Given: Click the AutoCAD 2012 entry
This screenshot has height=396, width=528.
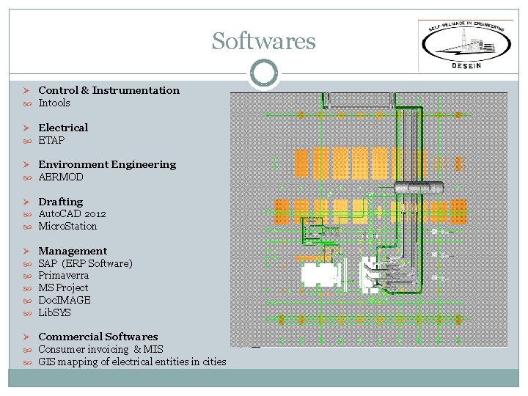Looking at the screenshot, I should (x=72, y=214).
